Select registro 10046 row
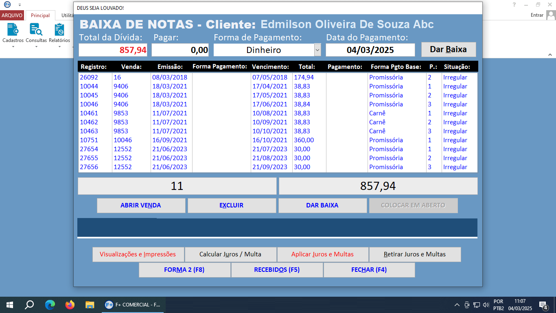 click(278, 104)
